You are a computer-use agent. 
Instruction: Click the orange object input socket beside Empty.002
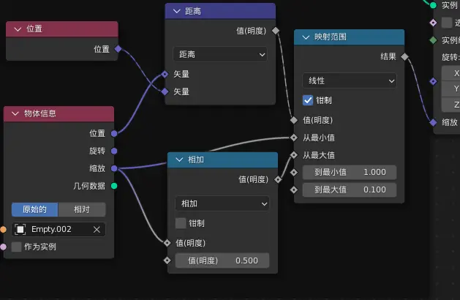click(x=3, y=229)
